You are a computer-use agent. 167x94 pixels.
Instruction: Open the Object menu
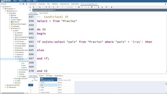click(22, 1)
